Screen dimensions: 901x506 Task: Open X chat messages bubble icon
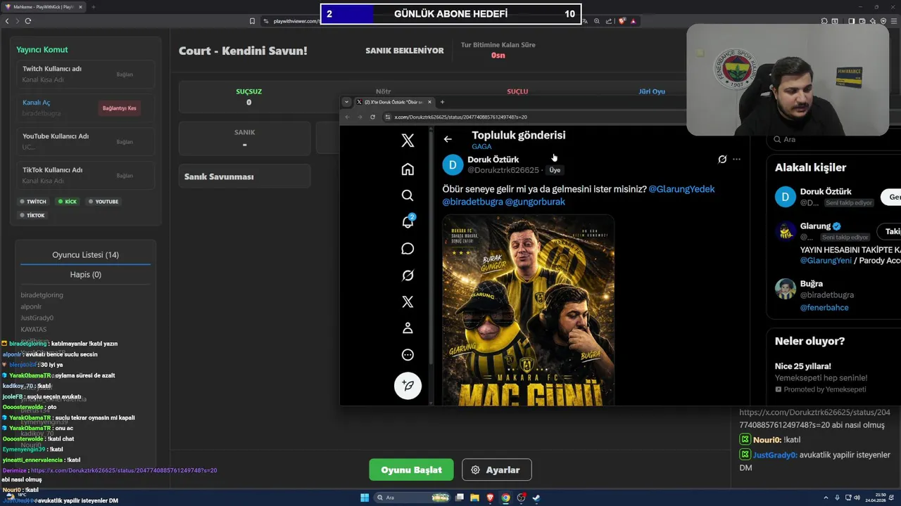tap(408, 249)
